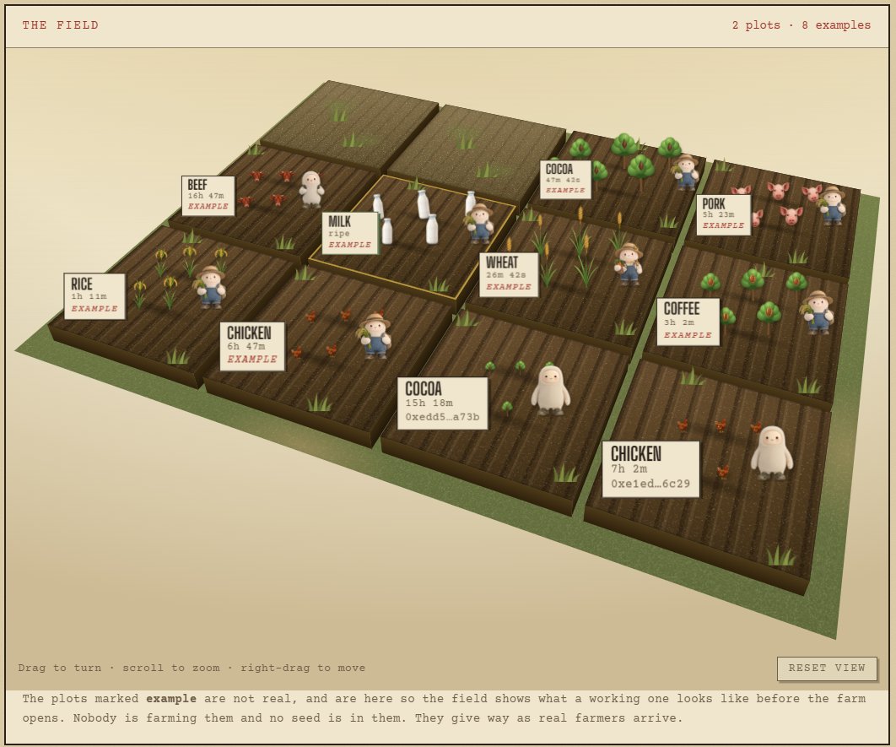Open the CHICKEN 7h 2m plot label
The height and width of the screenshot is (747, 896).
coord(650,469)
